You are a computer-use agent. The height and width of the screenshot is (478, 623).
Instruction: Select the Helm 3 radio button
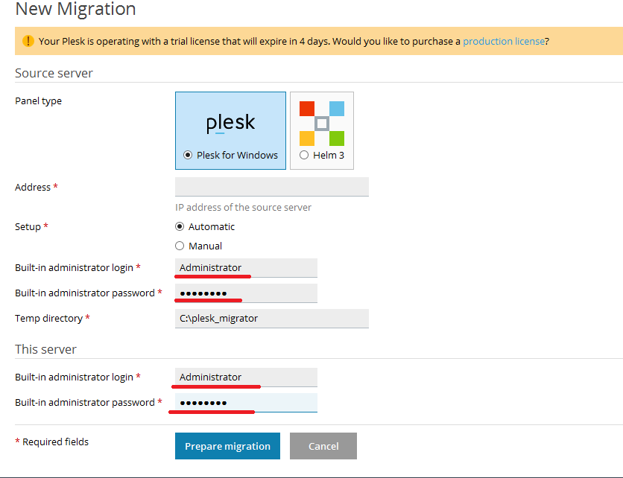(304, 155)
